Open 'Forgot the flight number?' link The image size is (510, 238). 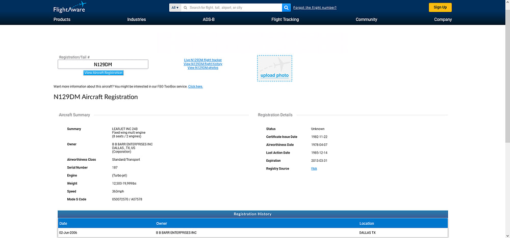coord(315,8)
